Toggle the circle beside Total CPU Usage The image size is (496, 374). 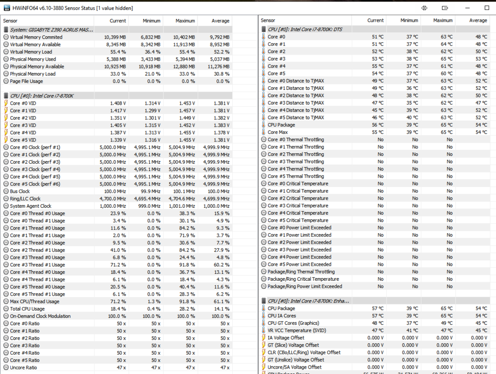tap(4, 309)
